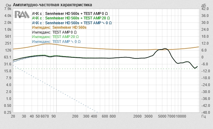Screen dimensions: 213x129
Task: Click the "126" impedance axis value
Action: point(8,50)
